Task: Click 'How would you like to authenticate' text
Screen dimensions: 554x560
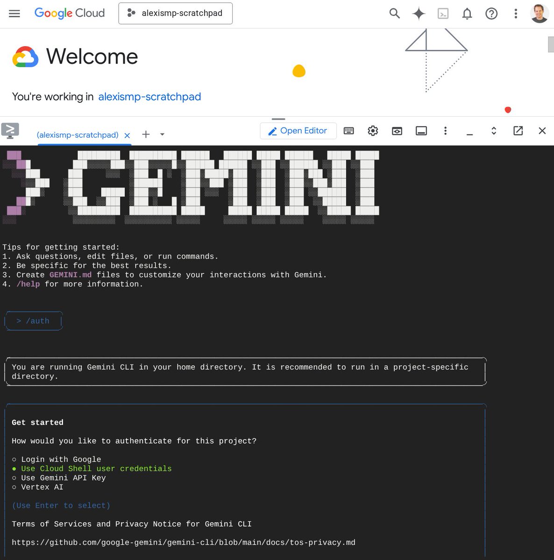Action: (134, 441)
